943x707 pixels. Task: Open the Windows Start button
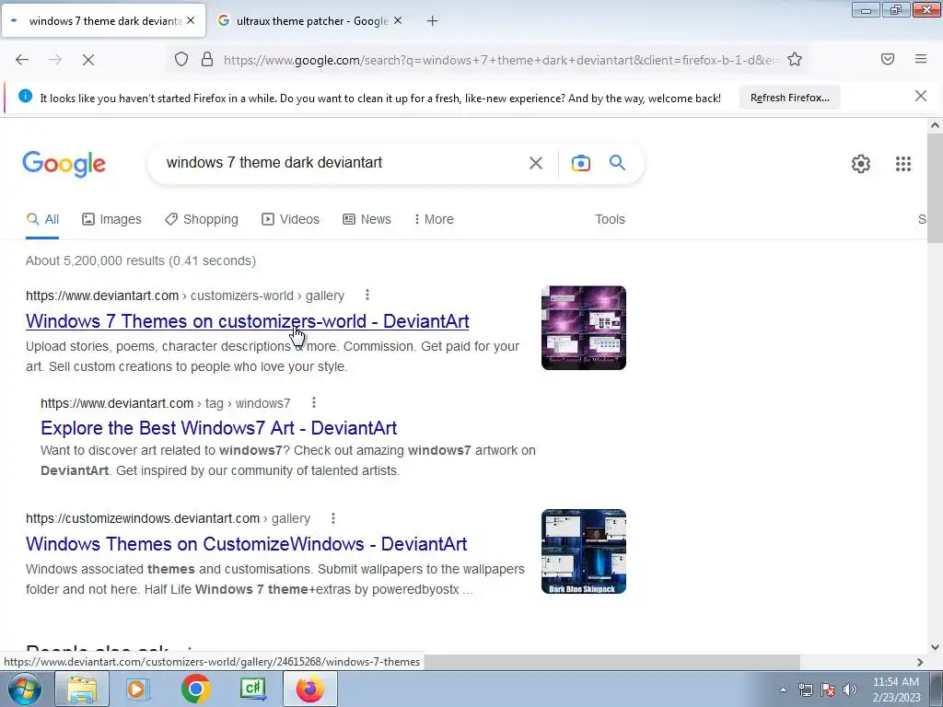(x=24, y=689)
